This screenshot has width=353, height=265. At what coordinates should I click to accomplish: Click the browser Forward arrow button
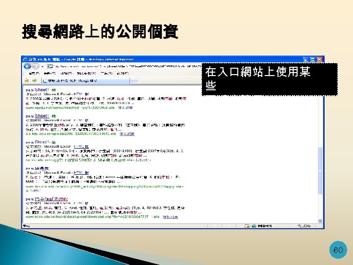coord(36,66)
